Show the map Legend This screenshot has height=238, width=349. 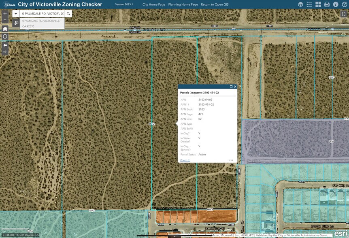pos(309,4)
